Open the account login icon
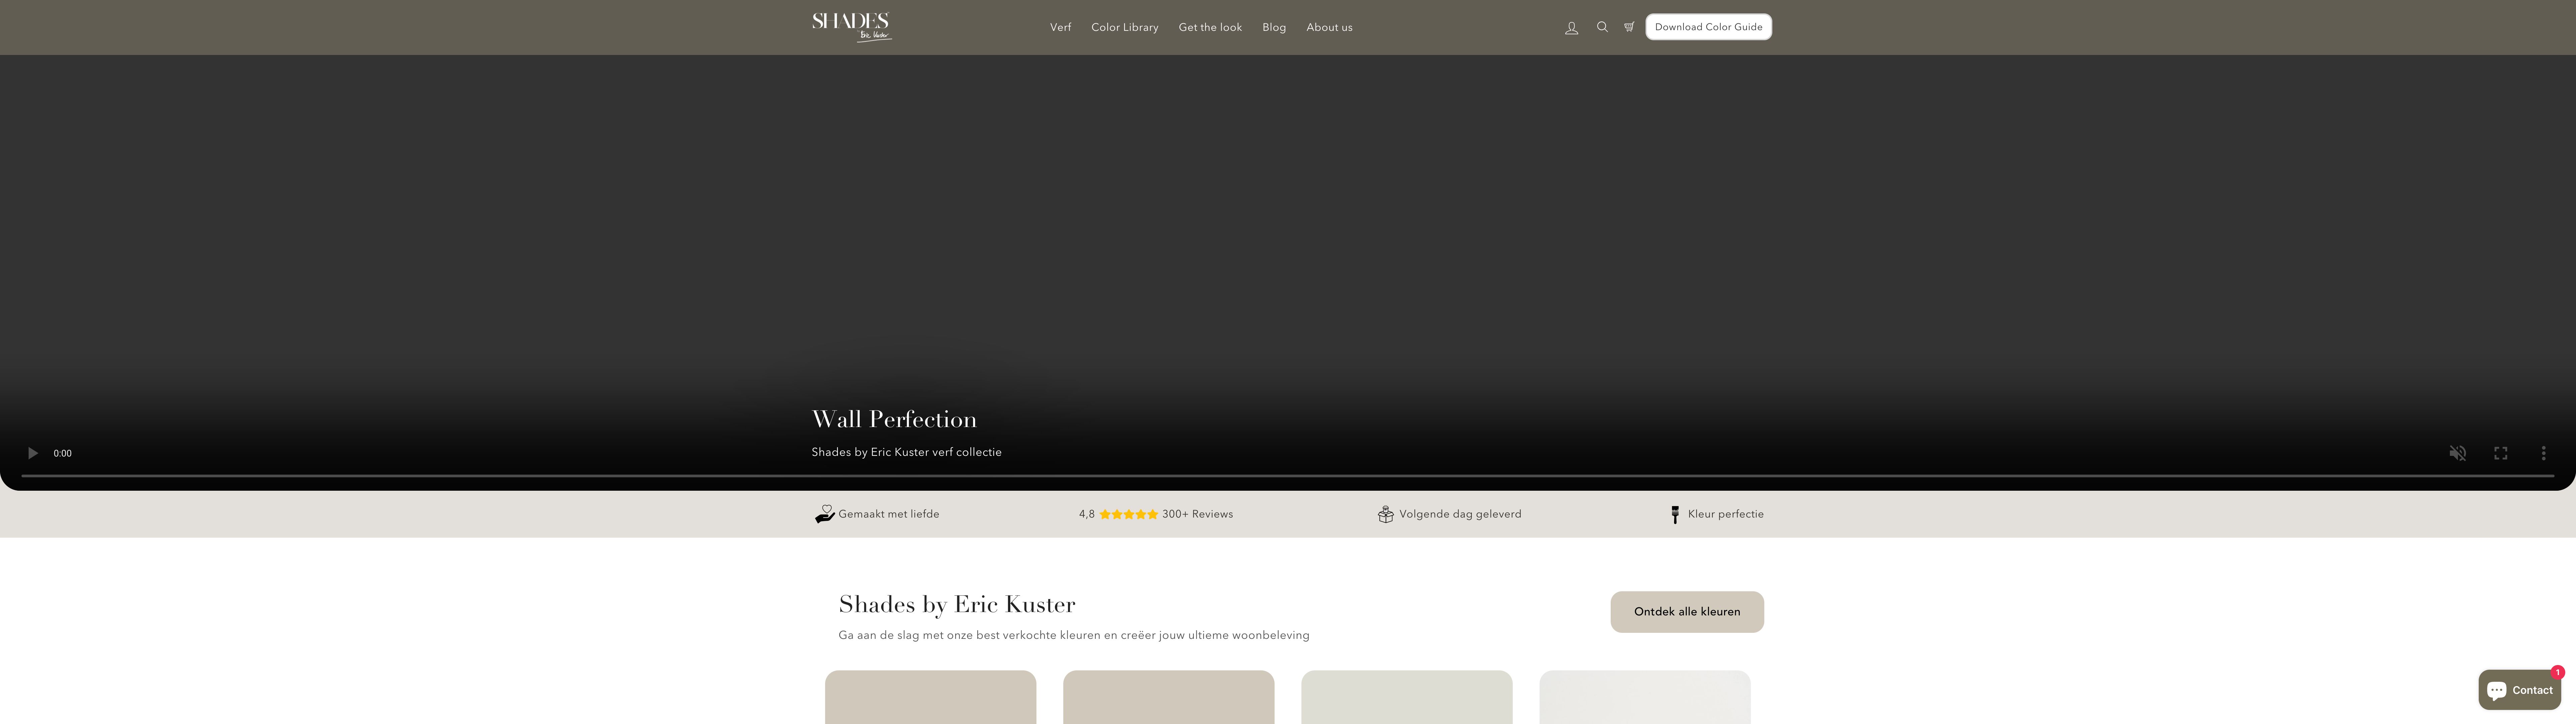Viewport: 2576px width, 724px height. click(x=1571, y=27)
